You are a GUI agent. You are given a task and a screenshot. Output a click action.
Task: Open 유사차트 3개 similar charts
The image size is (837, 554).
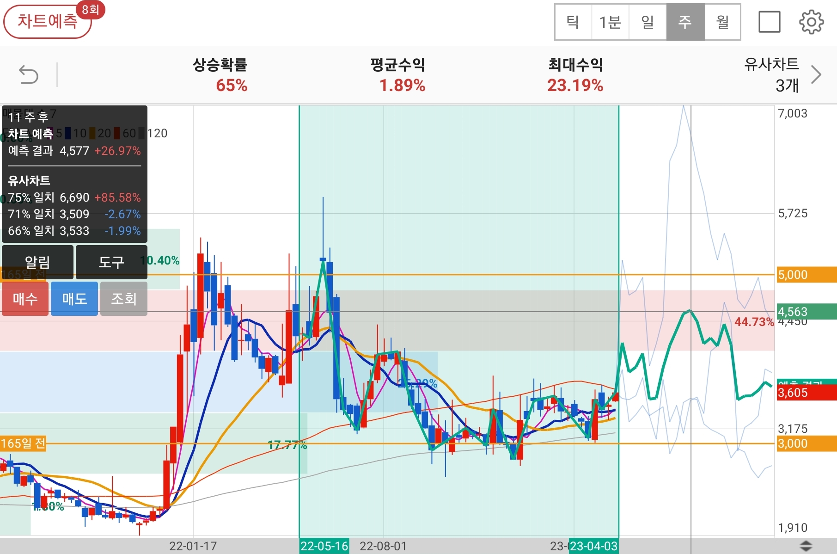pos(772,75)
